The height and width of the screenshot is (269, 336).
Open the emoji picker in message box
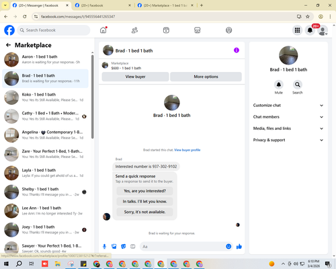point(228,246)
